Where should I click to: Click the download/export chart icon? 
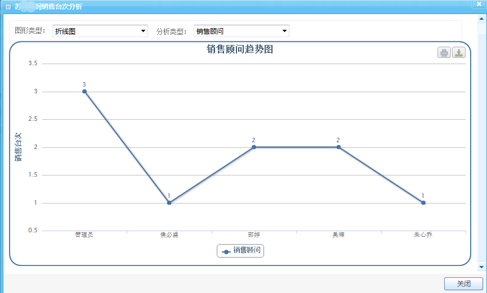pyautogui.click(x=459, y=53)
